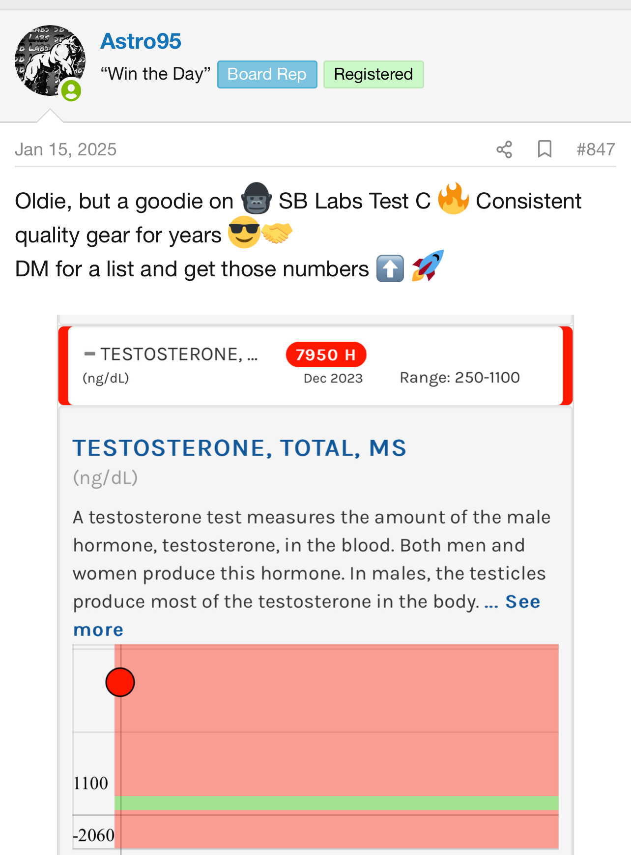Screen dimensions: 631x855
Task: Open post number #847 permalink
Action: click(596, 149)
